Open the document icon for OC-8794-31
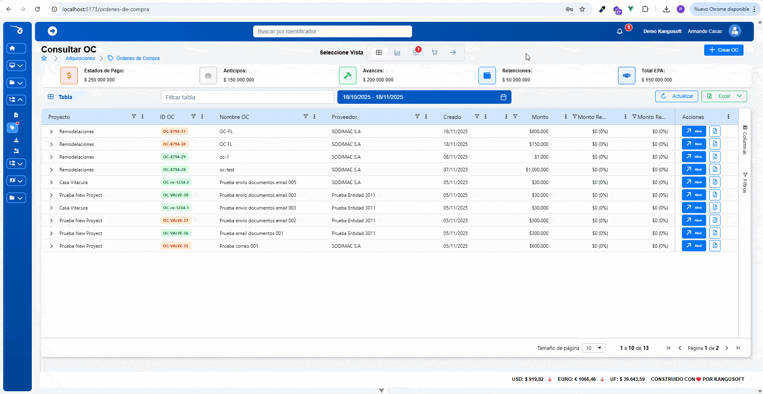The width and height of the screenshot is (763, 394). [x=715, y=131]
